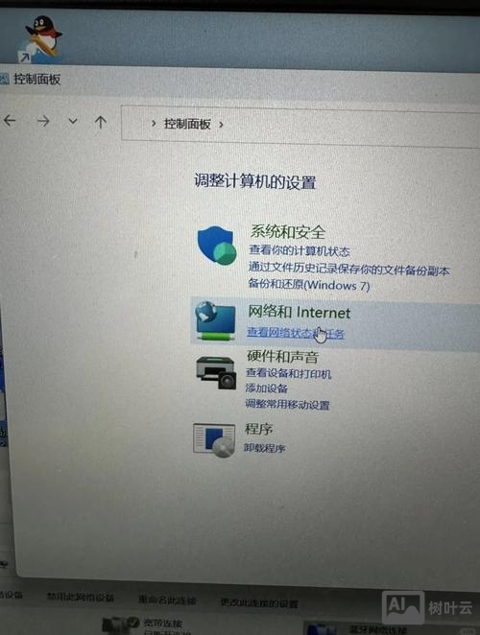This screenshot has width=480, height=635.
Task: Click the 程序 disc icon
Action: click(x=214, y=440)
